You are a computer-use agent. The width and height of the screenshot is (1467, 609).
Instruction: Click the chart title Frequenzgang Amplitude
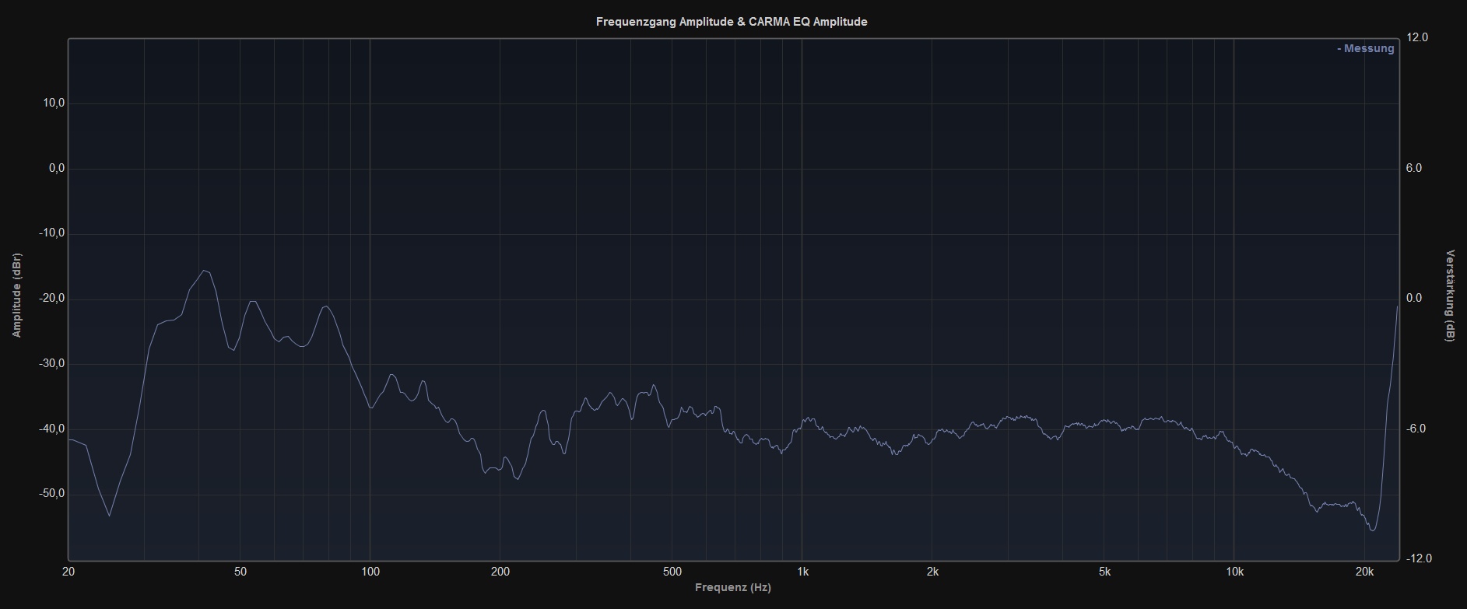click(x=731, y=22)
